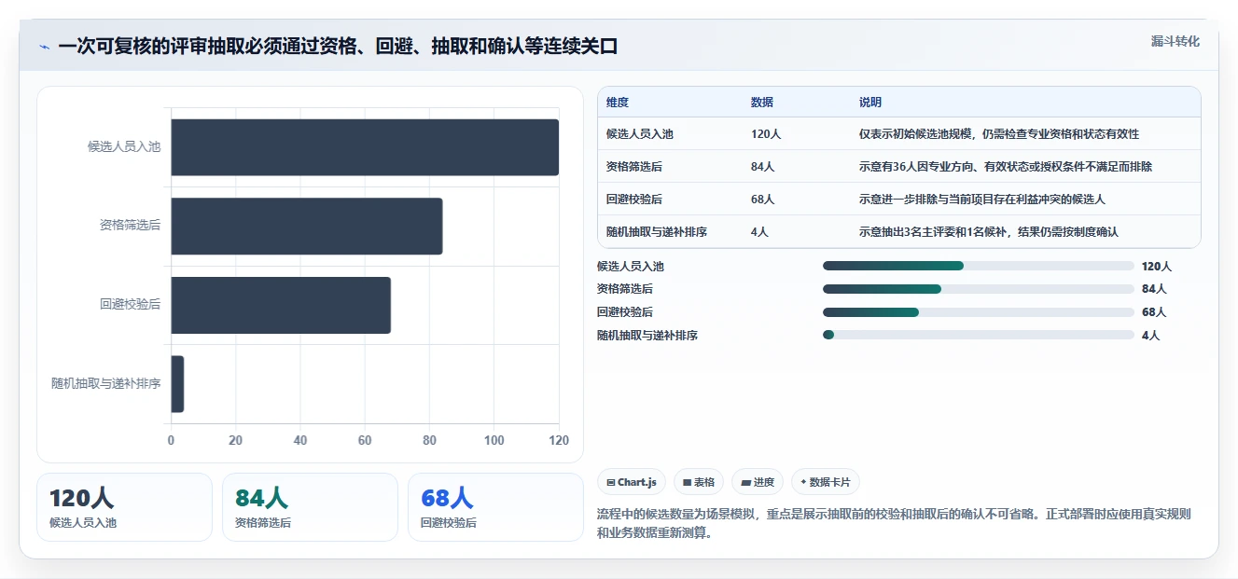Click description starting 示意抽出3名主评委

click(x=989, y=232)
